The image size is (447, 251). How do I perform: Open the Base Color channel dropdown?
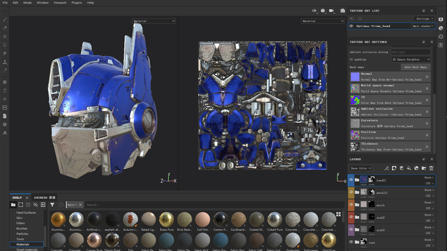360,168
